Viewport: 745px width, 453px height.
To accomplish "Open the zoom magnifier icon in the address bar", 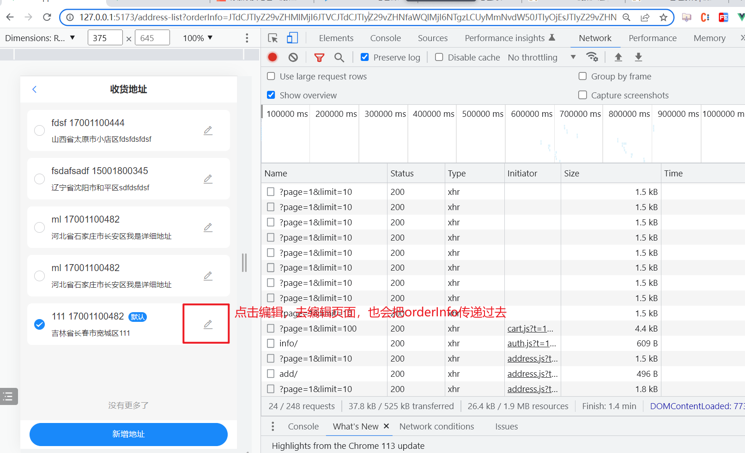I will [x=626, y=18].
